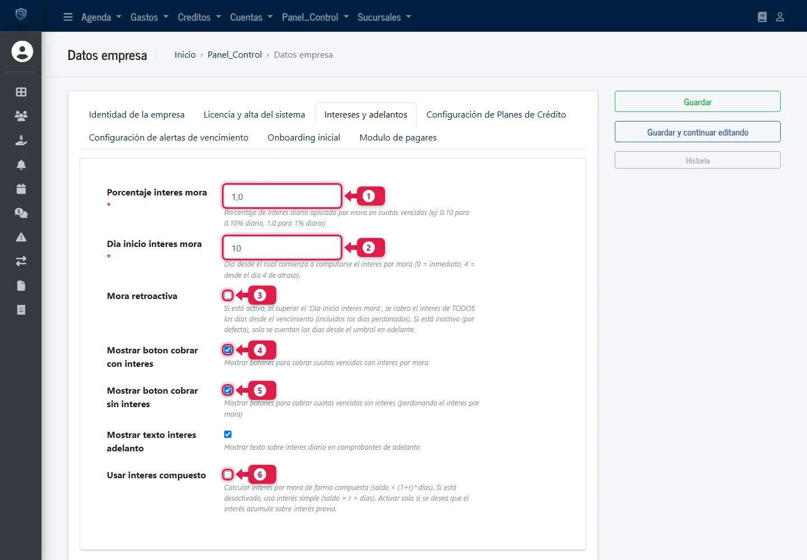Open the dashboard grid icon in the sidebar
This screenshot has height=560, width=807.
[21, 92]
